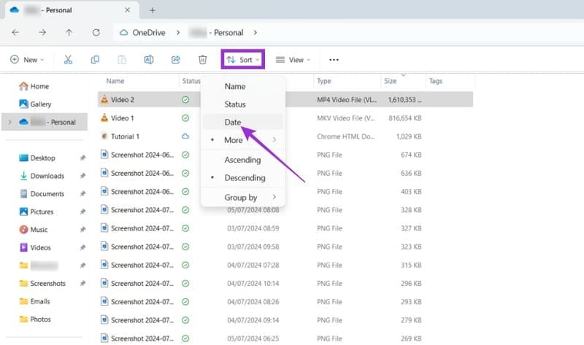584x345 pixels.
Task: Select the screenshot dated 04/07/2024 10:14
Action: point(142,283)
